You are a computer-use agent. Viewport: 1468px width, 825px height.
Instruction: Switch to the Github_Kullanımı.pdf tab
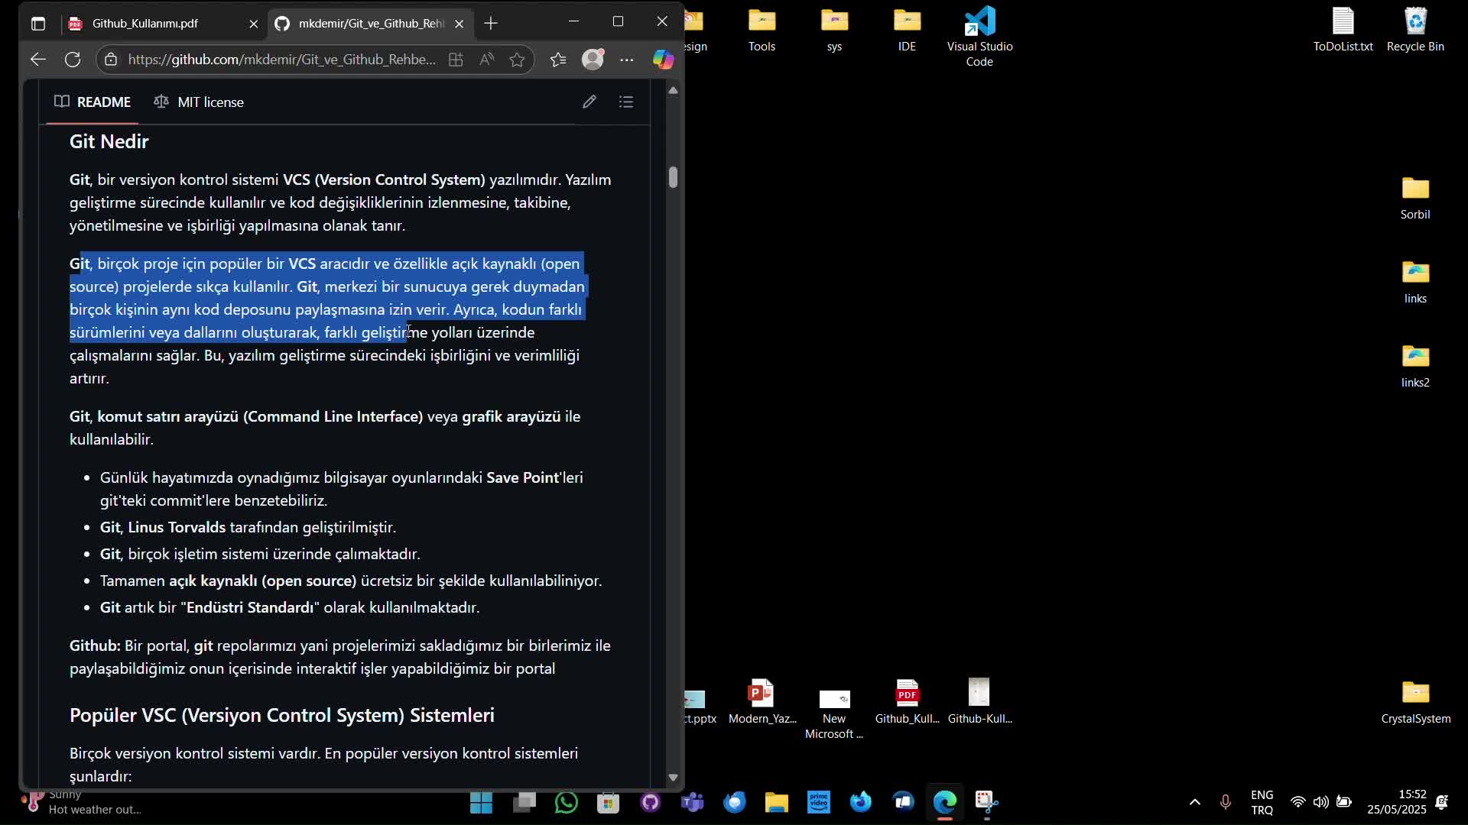[145, 24]
